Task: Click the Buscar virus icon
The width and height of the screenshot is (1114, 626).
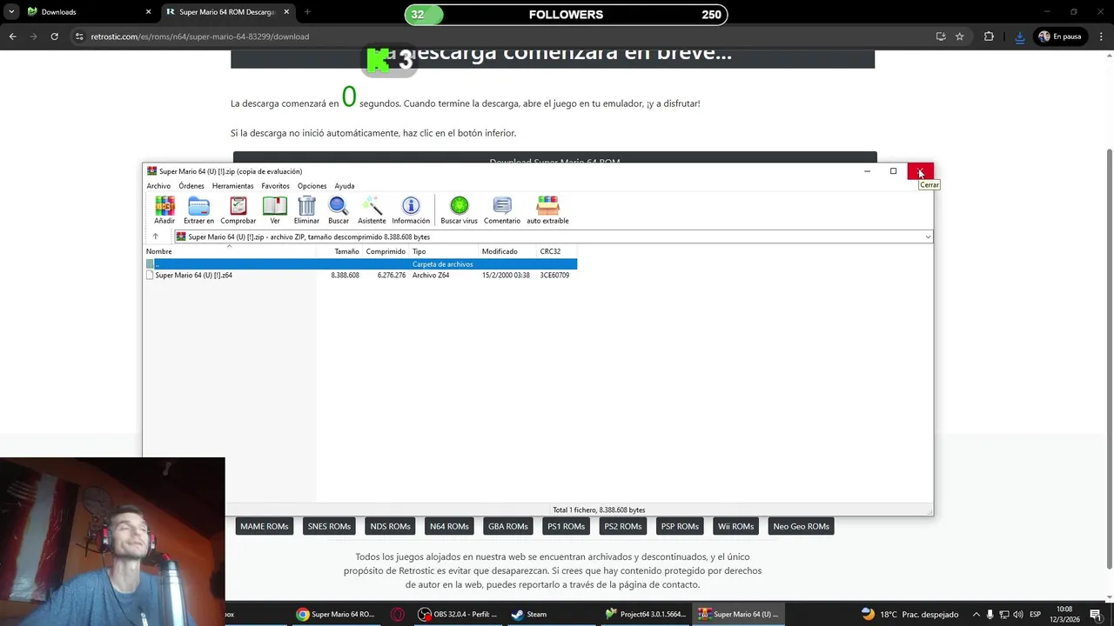Action: click(459, 210)
